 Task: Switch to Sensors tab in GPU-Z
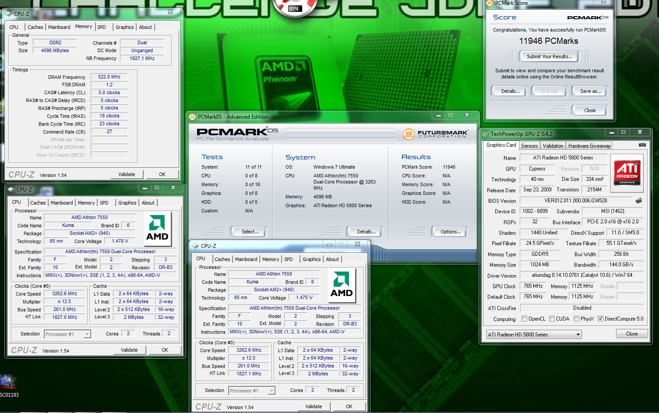point(529,146)
